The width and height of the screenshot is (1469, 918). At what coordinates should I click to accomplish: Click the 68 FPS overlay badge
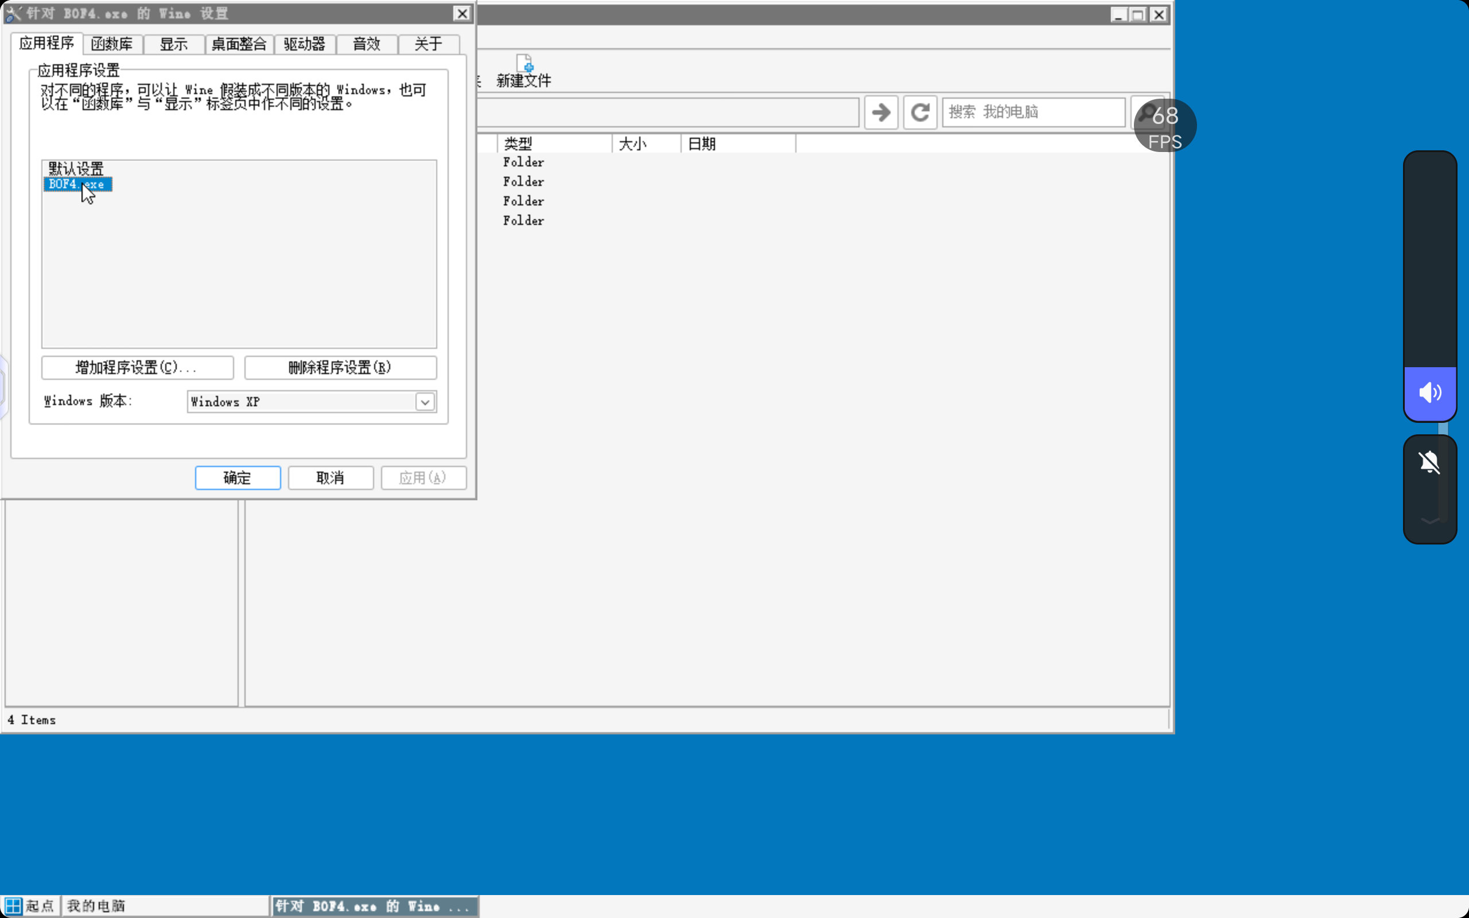tap(1165, 126)
